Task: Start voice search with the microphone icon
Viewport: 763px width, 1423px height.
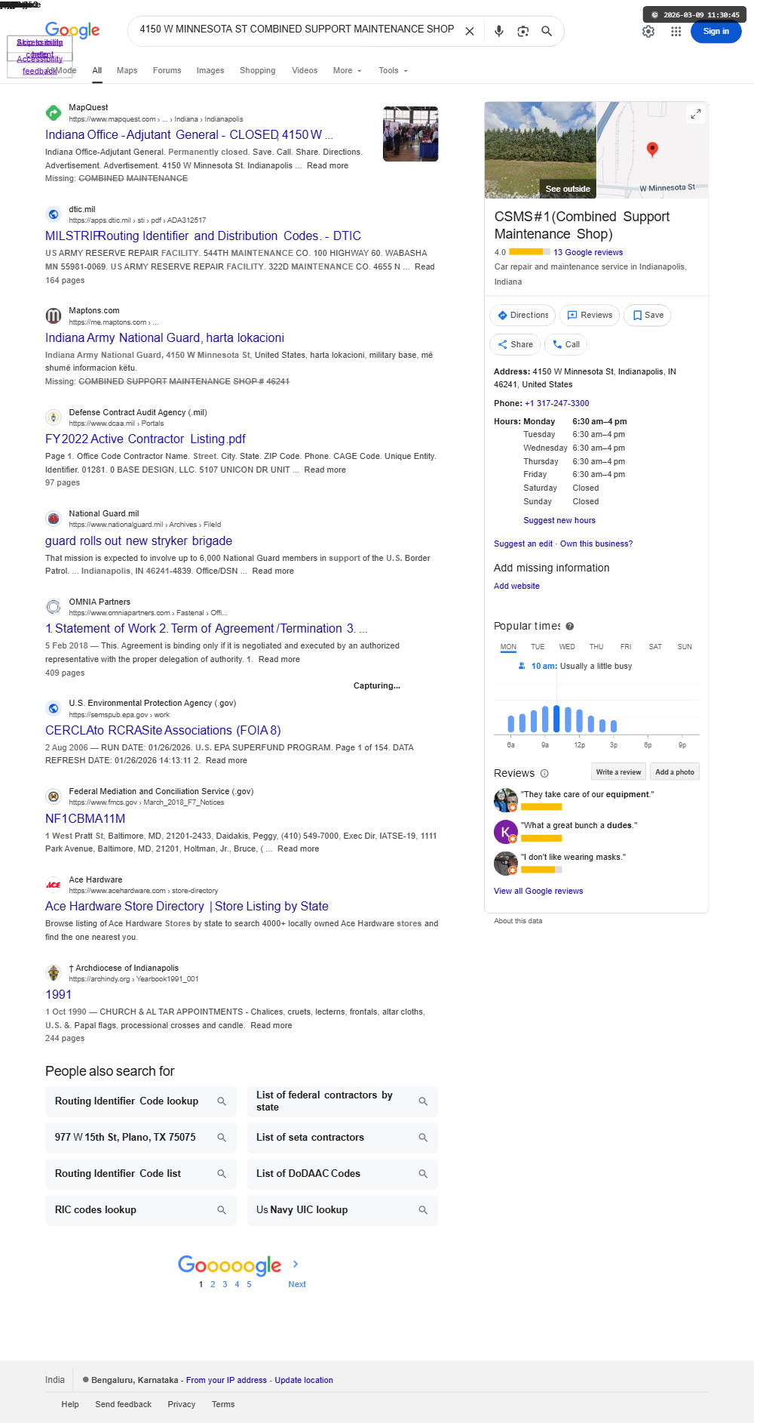Action: (498, 31)
